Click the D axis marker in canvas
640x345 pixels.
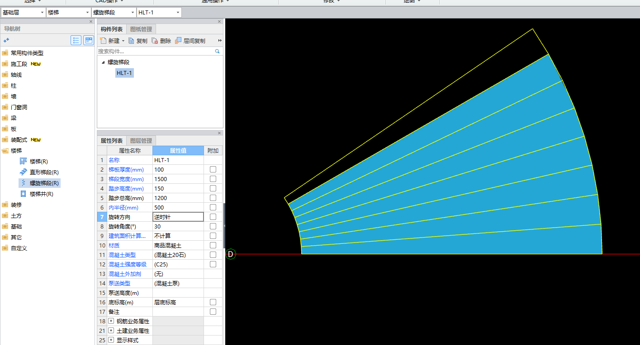pyautogui.click(x=230, y=254)
